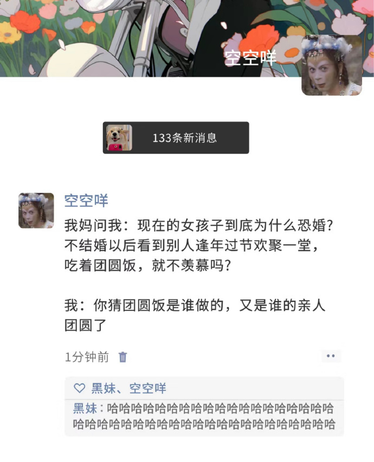Viewport: 374px width, 462px height.
Task: Open 空空咩 profile from likes row
Action: [x=148, y=388]
